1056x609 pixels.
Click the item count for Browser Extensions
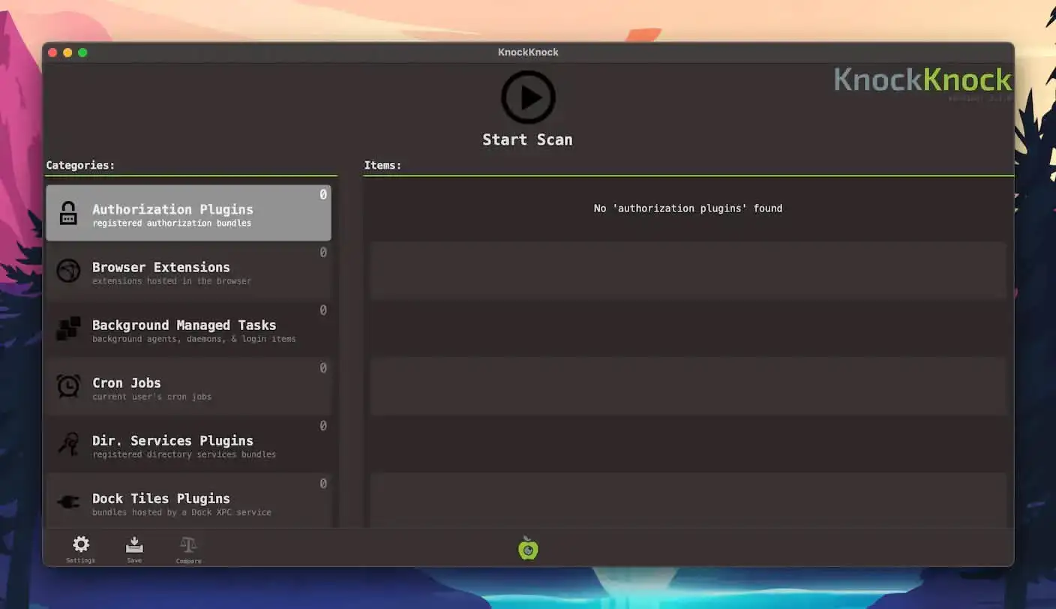click(323, 253)
